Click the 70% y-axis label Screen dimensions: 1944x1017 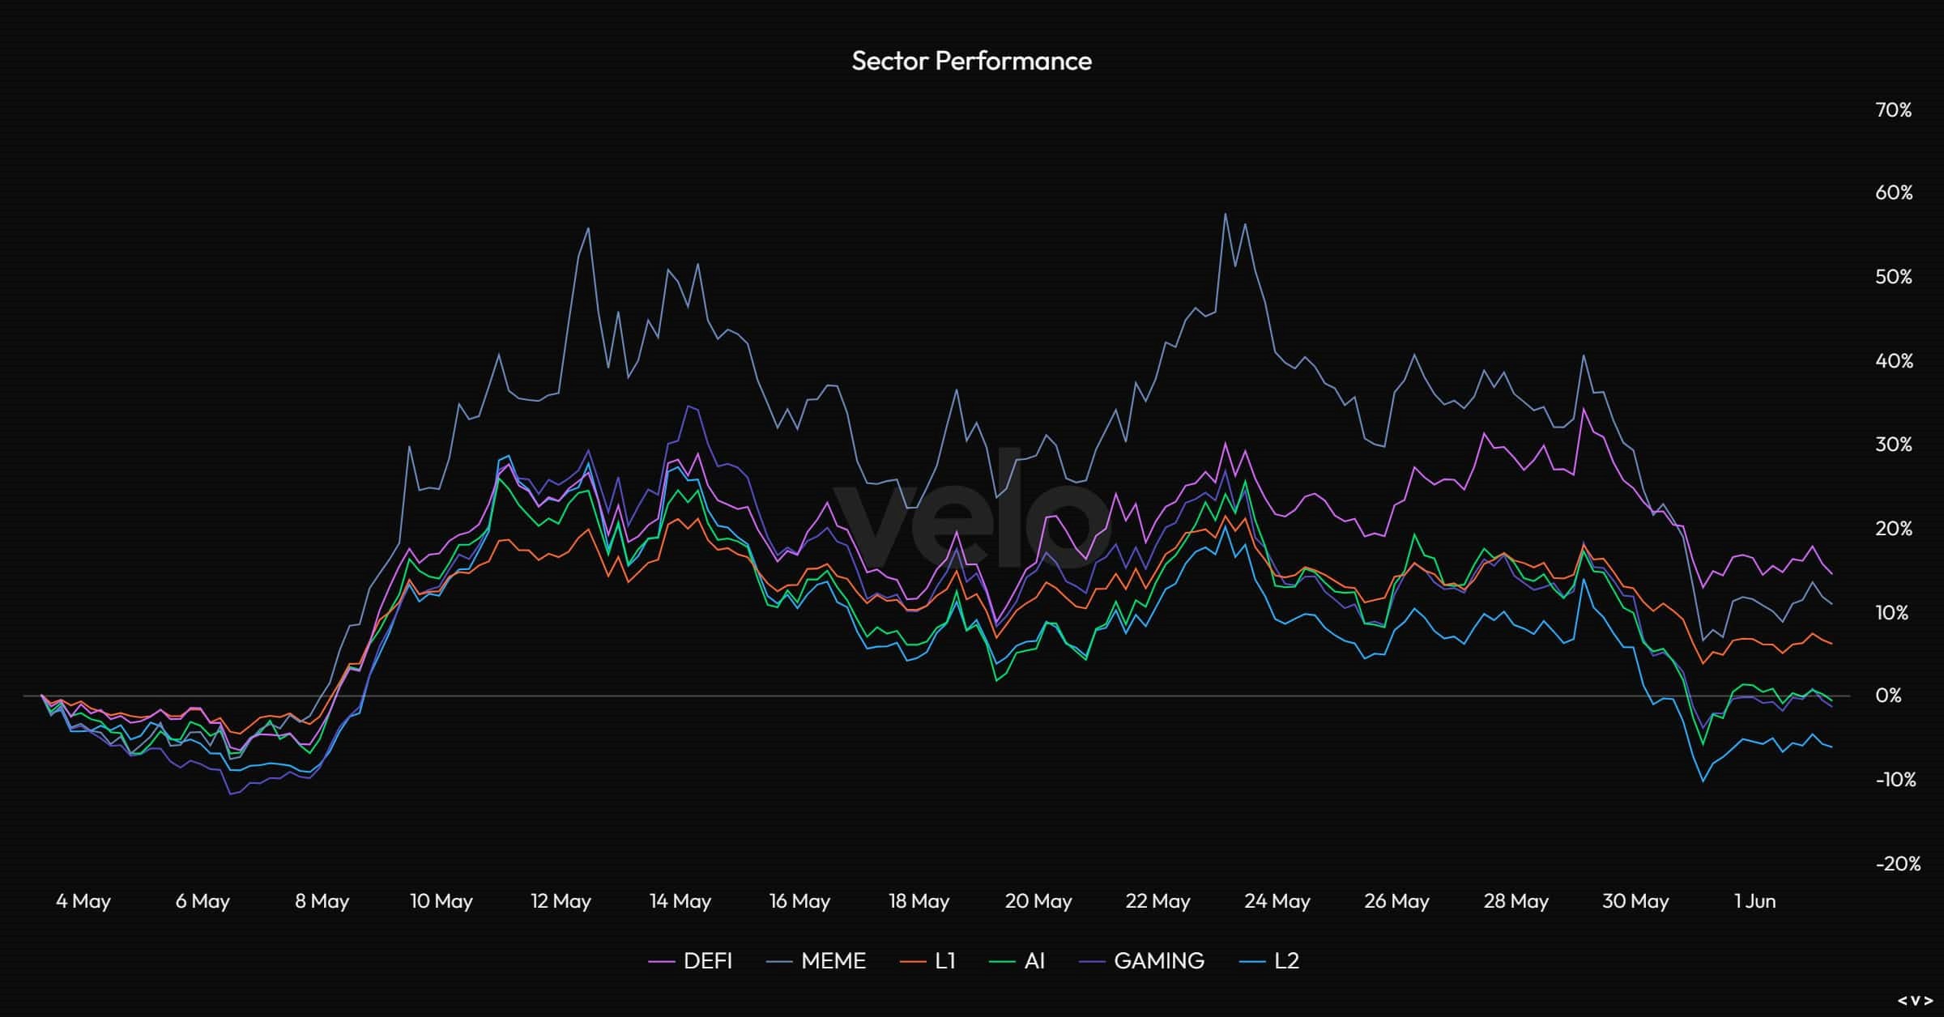pos(1893,110)
